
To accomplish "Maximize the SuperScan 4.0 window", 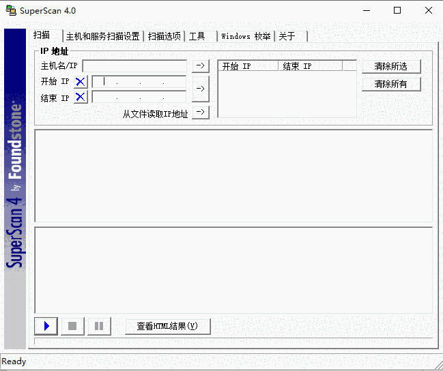I will pos(397,11).
